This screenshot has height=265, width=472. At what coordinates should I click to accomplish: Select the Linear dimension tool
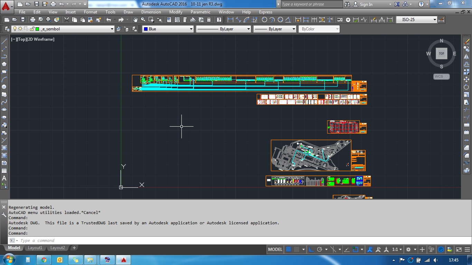pyautogui.click(x=230, y=20)
